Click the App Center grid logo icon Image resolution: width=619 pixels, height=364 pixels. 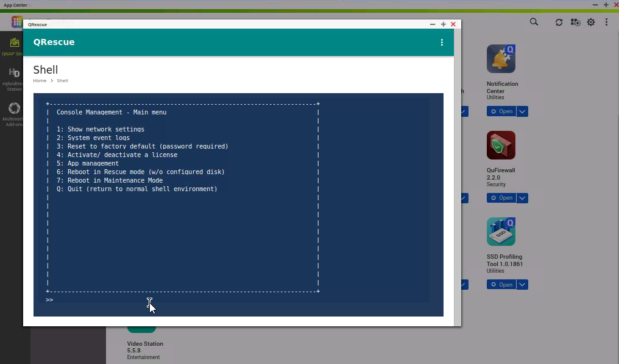[16, 22]
